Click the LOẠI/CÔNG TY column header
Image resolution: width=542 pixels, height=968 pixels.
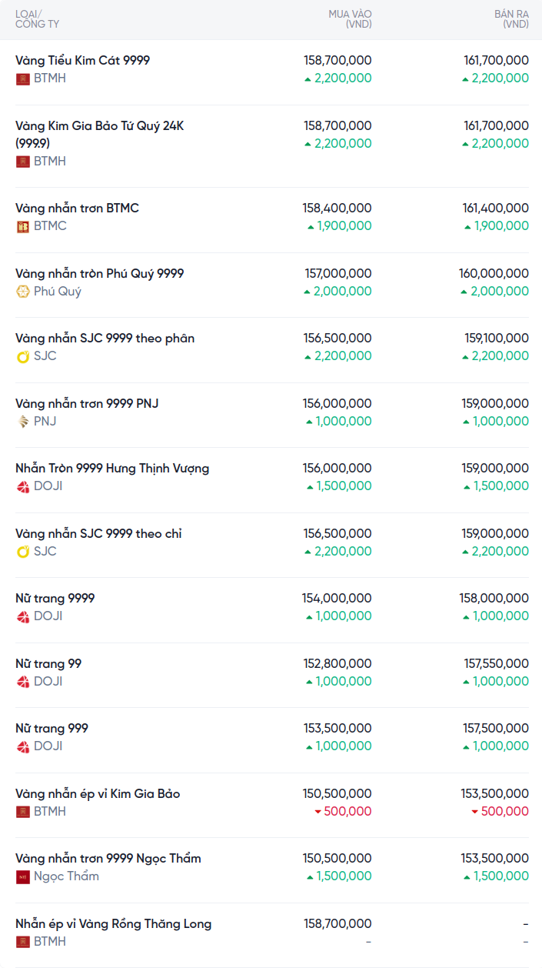[x=37, y=19]
